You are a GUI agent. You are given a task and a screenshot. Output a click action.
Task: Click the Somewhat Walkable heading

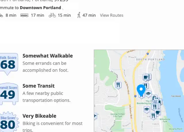[48, 56]
